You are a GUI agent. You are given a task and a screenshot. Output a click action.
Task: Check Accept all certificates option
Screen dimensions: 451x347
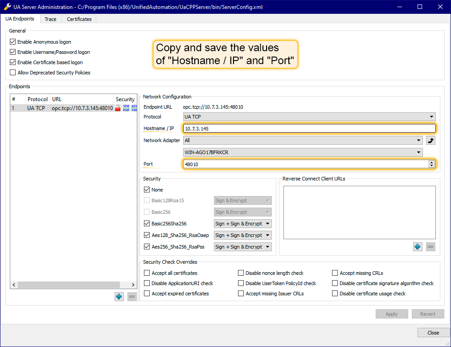147,273
